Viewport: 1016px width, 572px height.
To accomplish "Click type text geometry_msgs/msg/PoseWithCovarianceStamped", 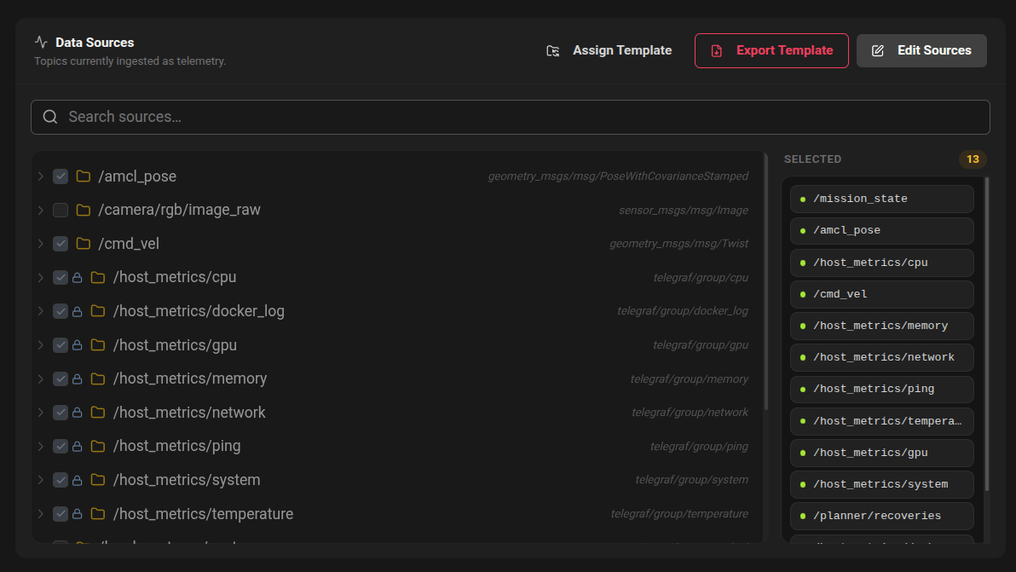I will (x=618, y=176).
